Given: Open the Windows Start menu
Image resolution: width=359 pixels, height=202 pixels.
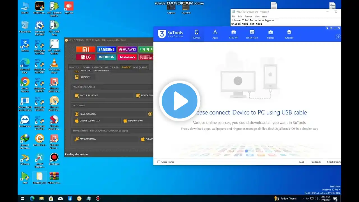Looking at the screenshot, I should click(22, 198).
